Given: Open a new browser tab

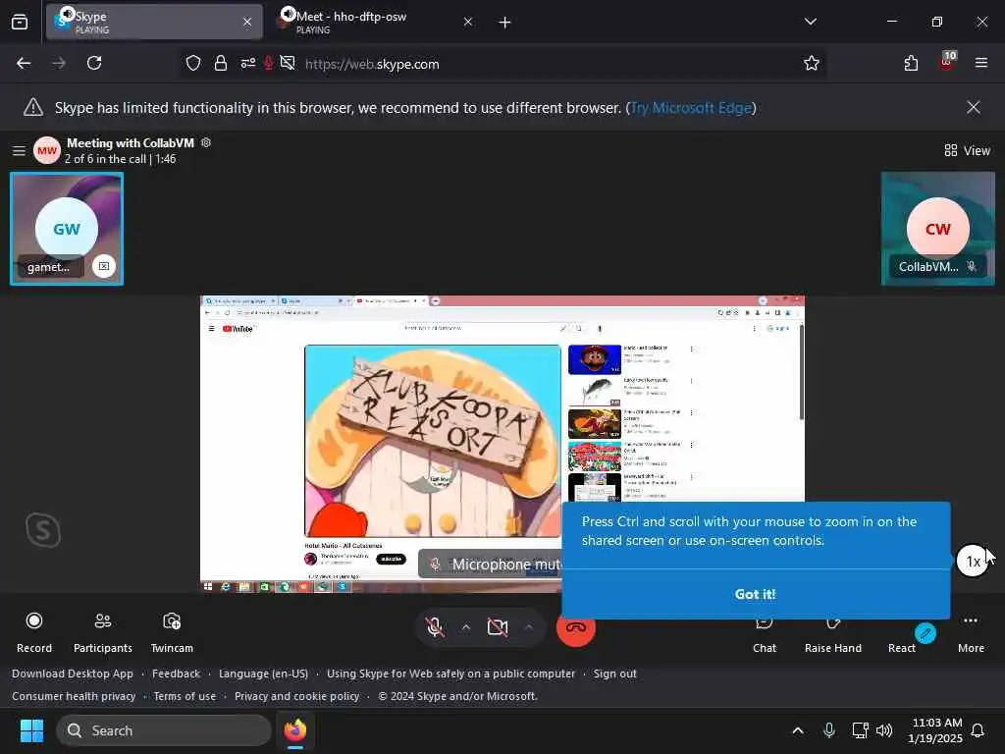Looking at the screenshot, I should pos(504,23).
